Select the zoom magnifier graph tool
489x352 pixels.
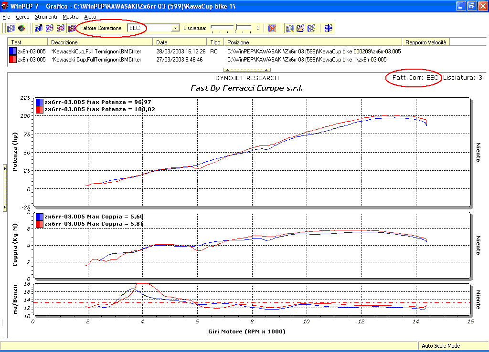pyautogui.click(x=289, y=28)
